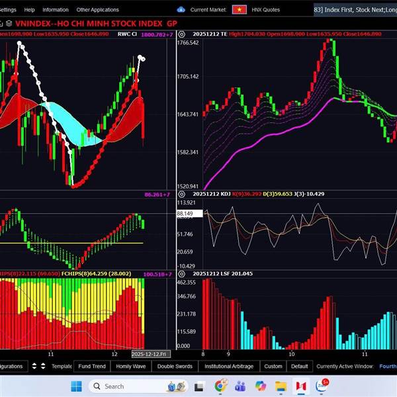Click the Windows Start button
This screenshot has height=397, width=397.
point(75,386)
